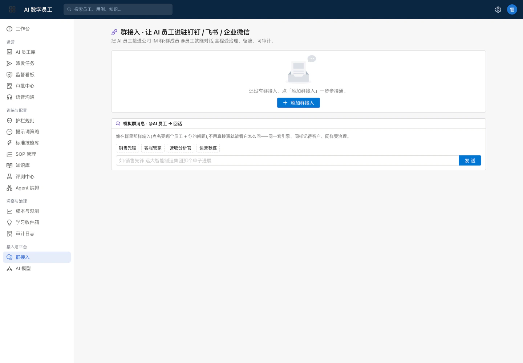Click the 发送 button
This screenshot has height=363, width=523.
[470, 160]
